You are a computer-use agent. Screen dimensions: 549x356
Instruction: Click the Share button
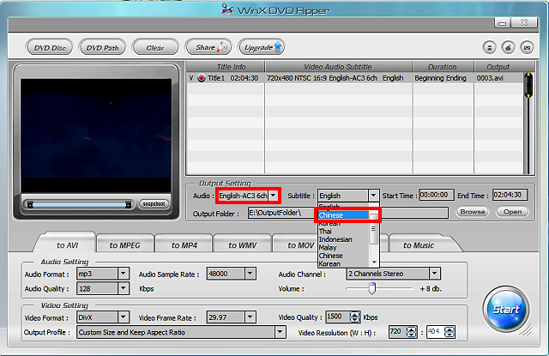pos(208,47)
